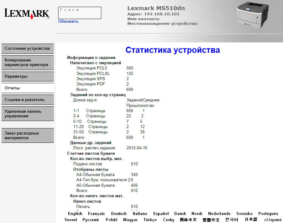Click the Печать row label
This screenshot has width=283, height=223.
click(x=83, y=207)
